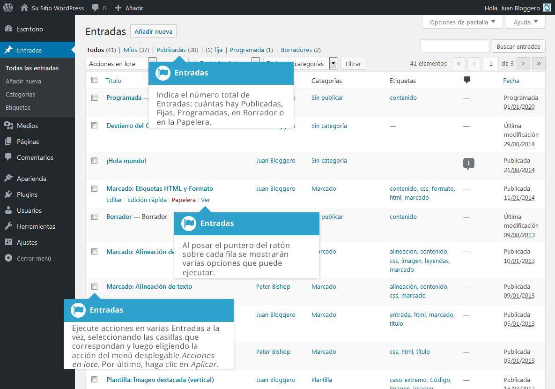Image resolution: width=555 pixels, height=389 pixels.
Task: Click the Medios media icon
Action: [x=8, y=126]
